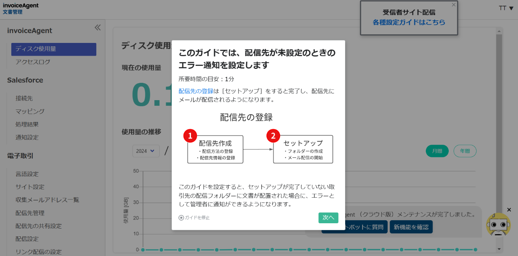This screenshot has height=256, width=518.
Task: Close the chatbot message with X icon
Action: pyautogui.click(x=509, y=210)
